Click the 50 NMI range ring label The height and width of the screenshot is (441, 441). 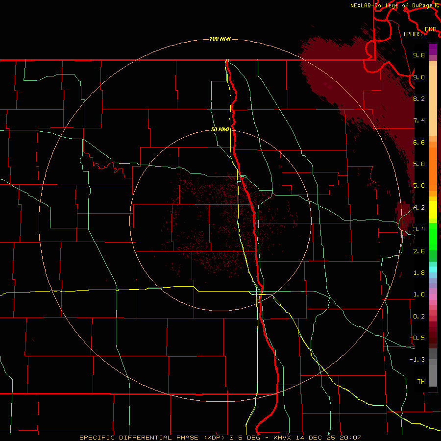pos(220,129)
